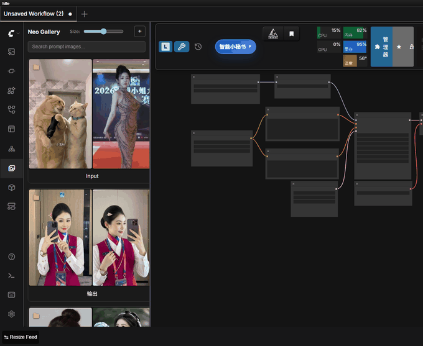This screenshot has width=423, height=346.
Task: Open the 2026 pageant woman thumbnail
Action: tap(121, 114)
